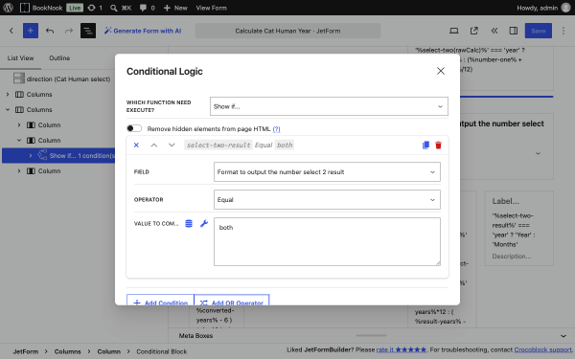
Task: Expand the Meta Boxes panel chevron
Action: point(563,336)
